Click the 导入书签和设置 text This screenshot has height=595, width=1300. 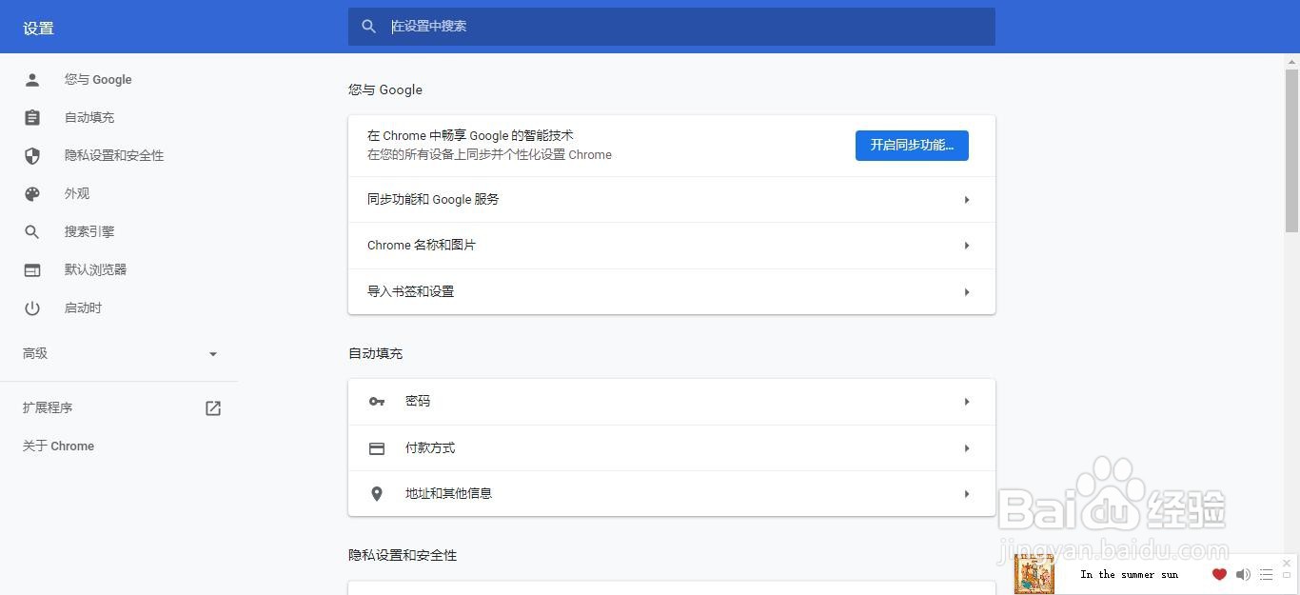411,292
